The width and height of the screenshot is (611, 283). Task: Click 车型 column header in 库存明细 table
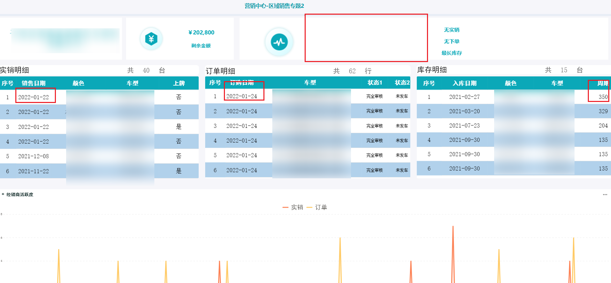click(x=557, y=83)
